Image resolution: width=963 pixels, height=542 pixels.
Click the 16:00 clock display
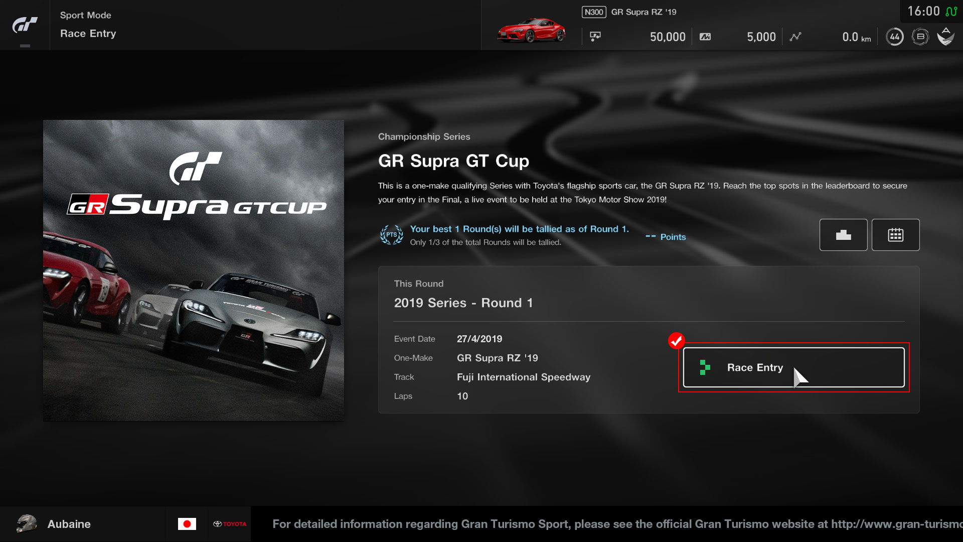(x=923, y=11)
